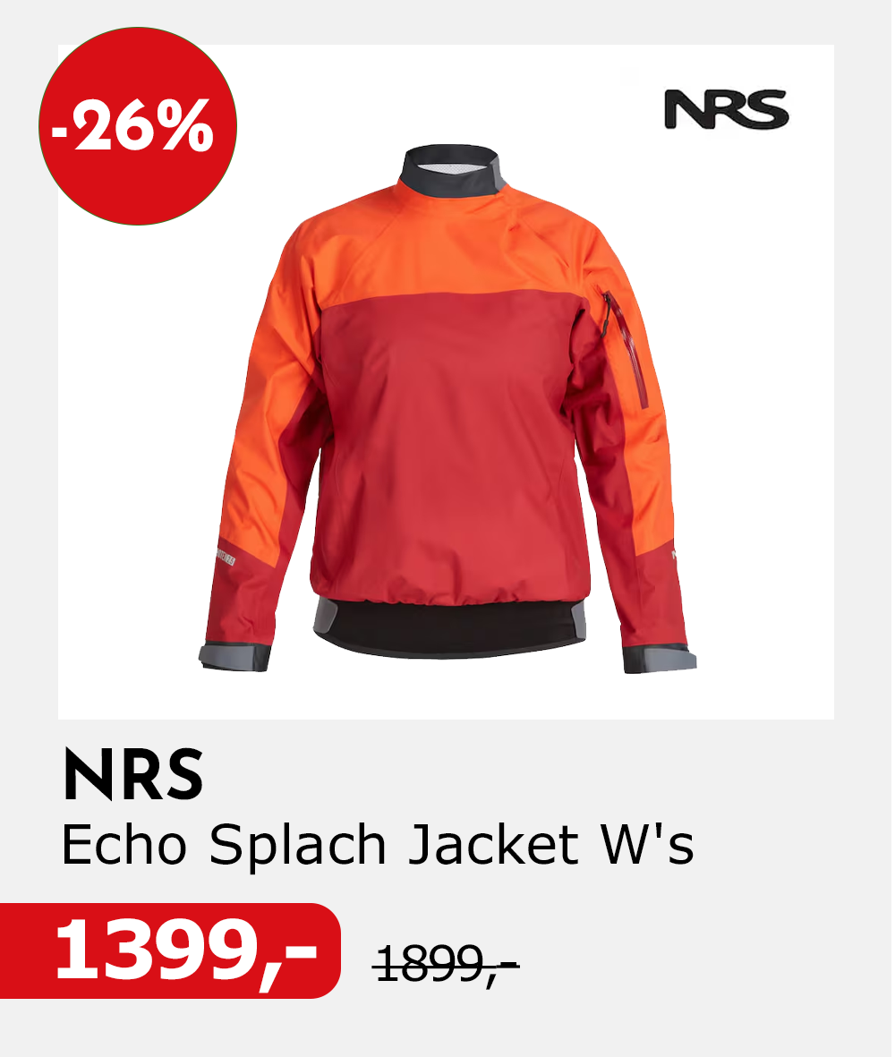895x1057 pixels.
Task: Click the gray cuff on the right sleeve
Action: pos(659,659)
